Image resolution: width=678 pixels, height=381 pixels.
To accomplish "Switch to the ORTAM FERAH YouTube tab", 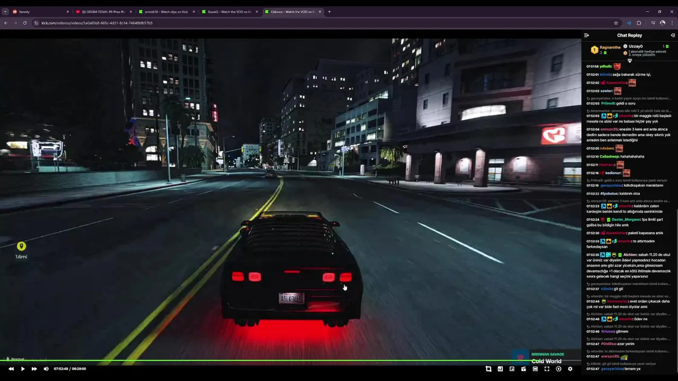I will [x=103, y=12].
